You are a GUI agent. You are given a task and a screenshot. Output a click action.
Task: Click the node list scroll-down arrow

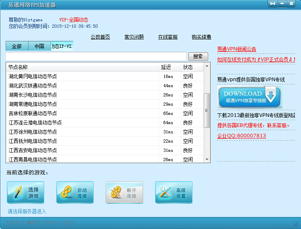[x=207, y=159]
